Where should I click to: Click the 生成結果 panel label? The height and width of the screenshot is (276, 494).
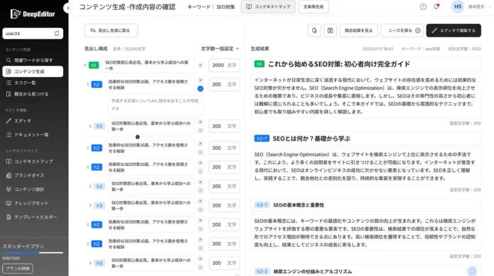pos(260,48)
